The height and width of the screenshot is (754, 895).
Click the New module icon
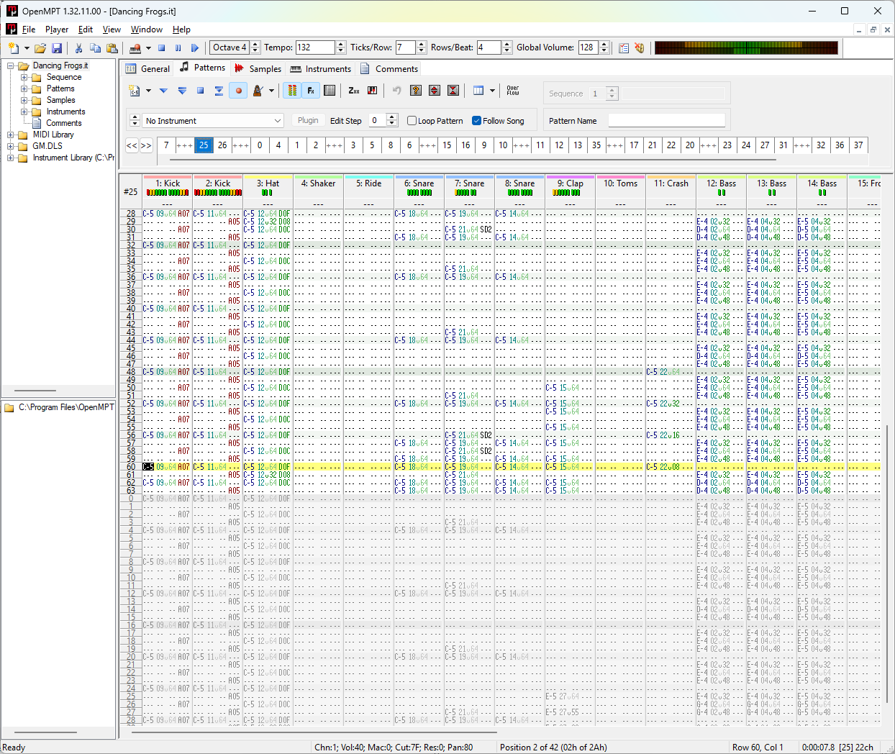[13, 48]
